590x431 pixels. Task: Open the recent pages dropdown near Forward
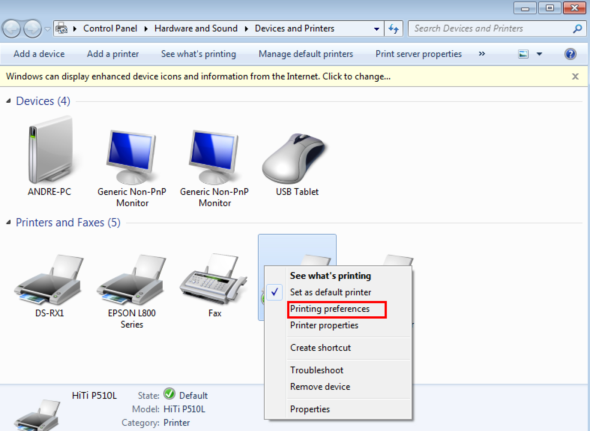pos(48,29)
